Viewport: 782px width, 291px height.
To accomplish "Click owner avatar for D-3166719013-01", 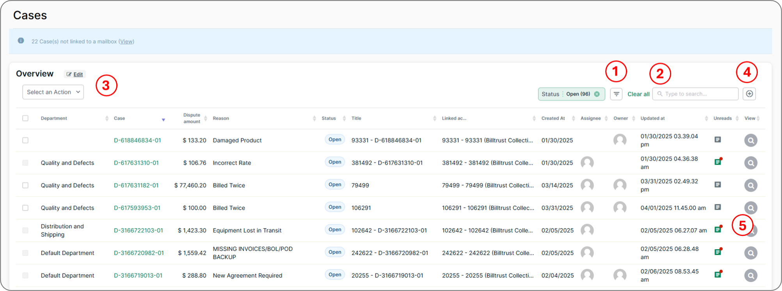I will (x=620, y=275).
